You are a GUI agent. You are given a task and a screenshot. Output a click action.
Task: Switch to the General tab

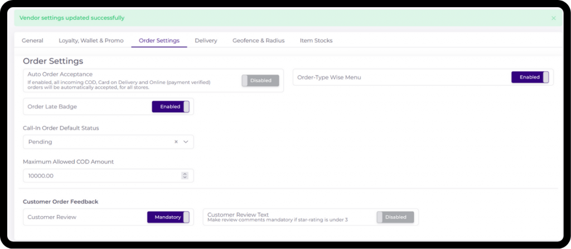click(32, 41)
